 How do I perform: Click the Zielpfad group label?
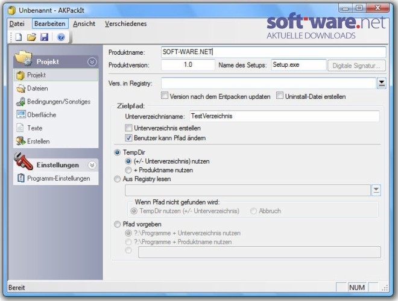pyautogui.click(x=131, y=106)
